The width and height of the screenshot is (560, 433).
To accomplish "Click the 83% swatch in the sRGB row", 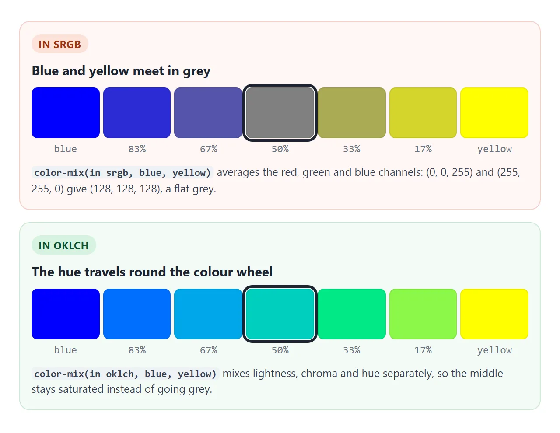I will click(137, 113).
